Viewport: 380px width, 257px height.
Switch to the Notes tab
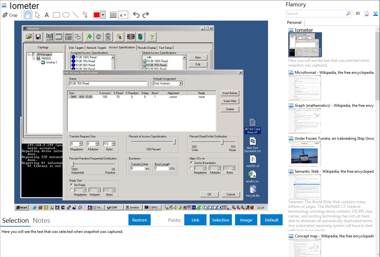pyautogui.click(x=42, y=221)
